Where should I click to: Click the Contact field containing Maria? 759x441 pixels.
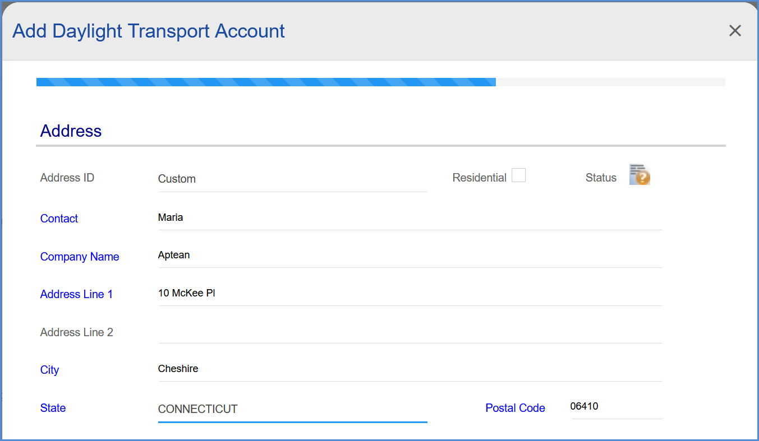410,218
